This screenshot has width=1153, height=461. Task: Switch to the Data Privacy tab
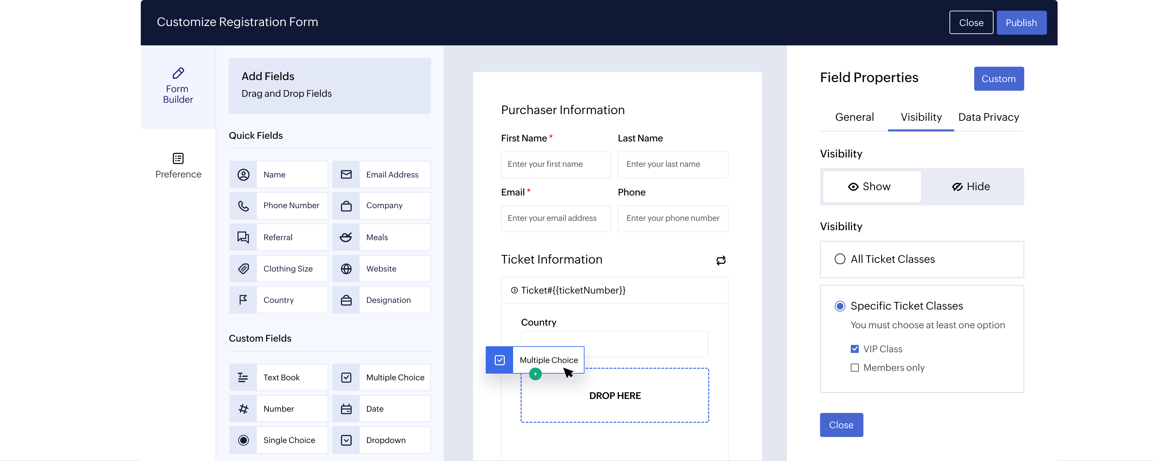988,117
